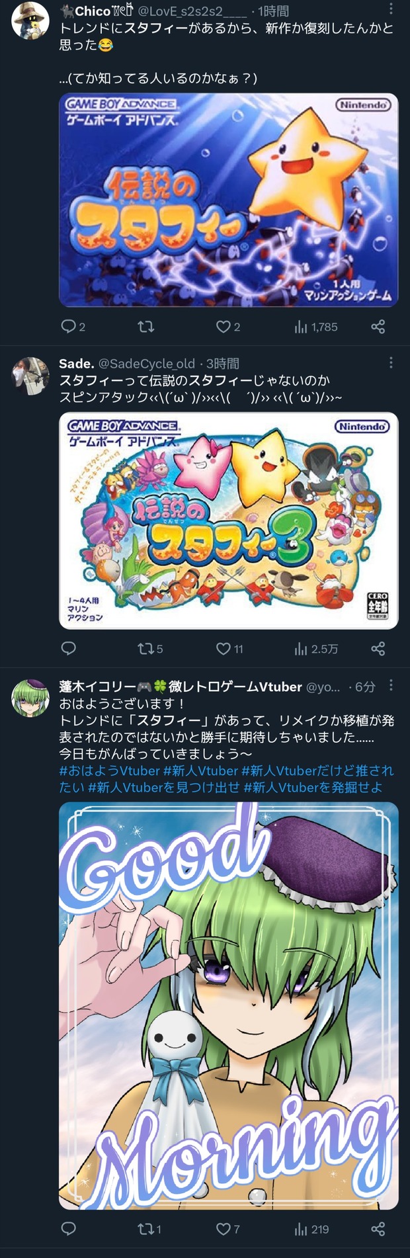This screenshot has height=1258, width=410.
Task: Open Chico's profile avatar
Action: [x=30, y=21]
